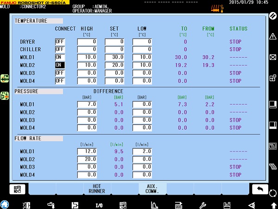Viewport: 278px width, 209px height.
Task: Click the up arrow icon in bottom bar
Action: [x=274, y=206]
